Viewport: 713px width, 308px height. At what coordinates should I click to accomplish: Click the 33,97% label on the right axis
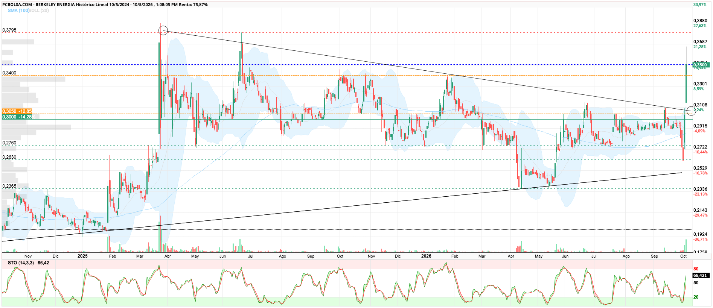coord(700,5)
